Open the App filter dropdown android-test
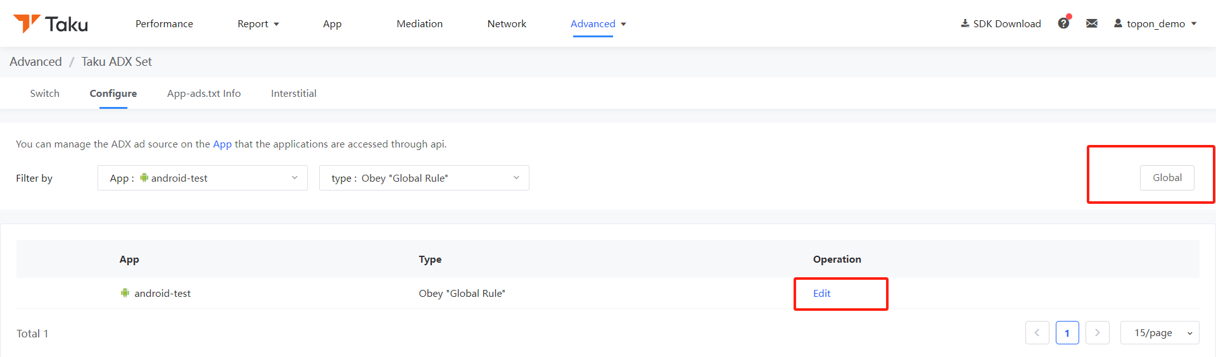Image resolution: width=1216 pixels, height=357 pixels. click(203, 178)
